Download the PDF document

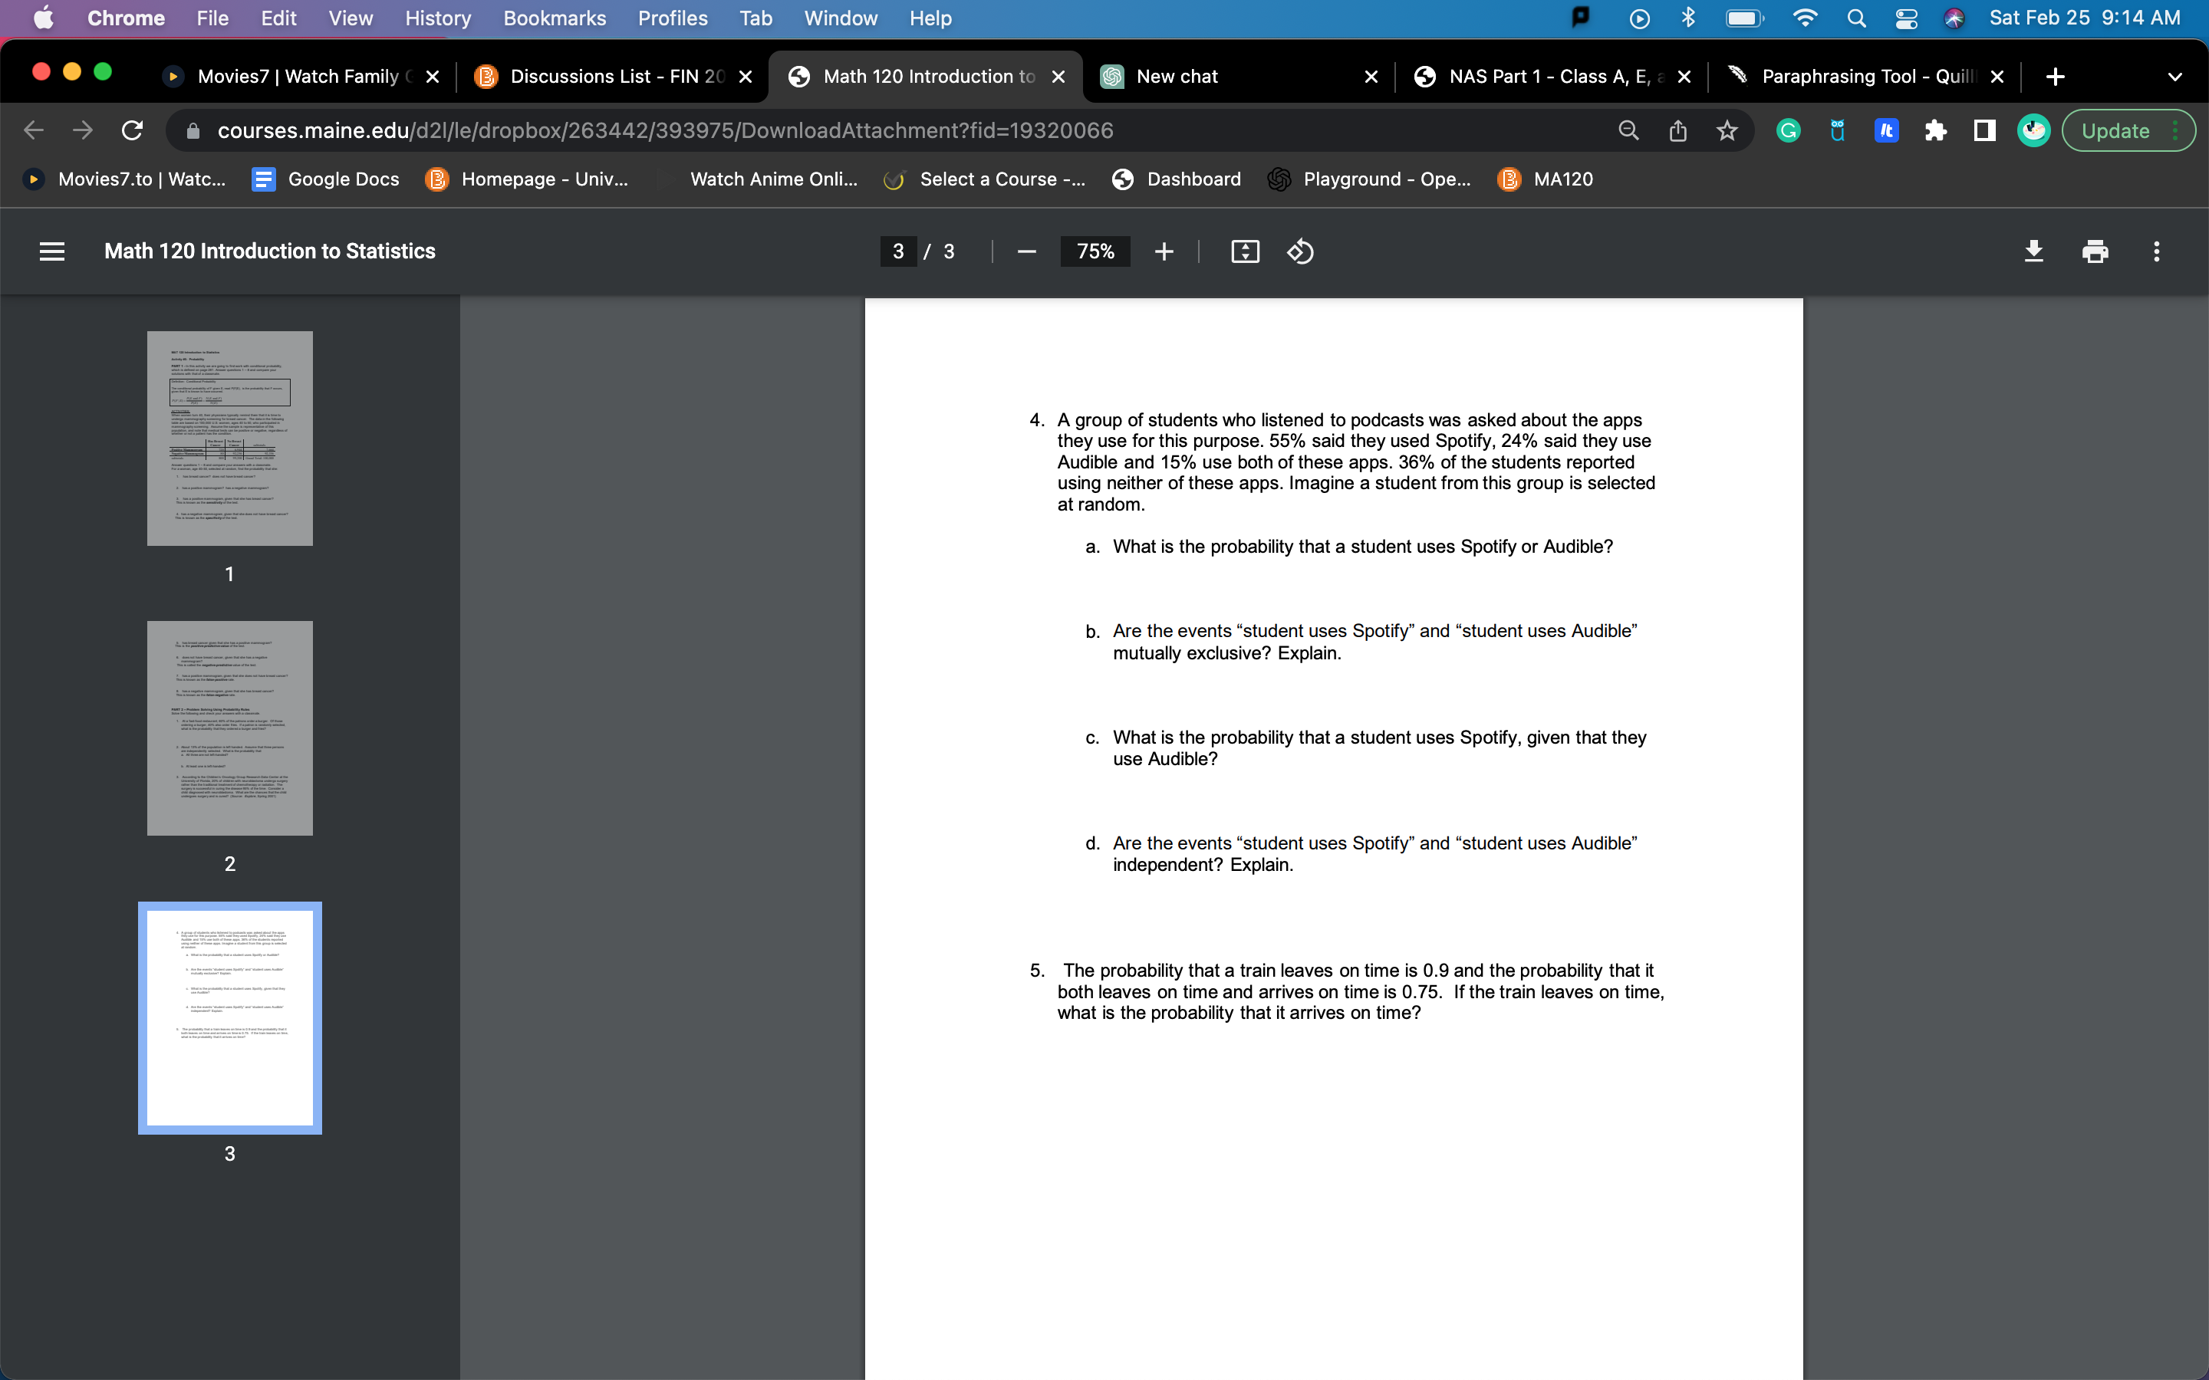point(2034,251)
